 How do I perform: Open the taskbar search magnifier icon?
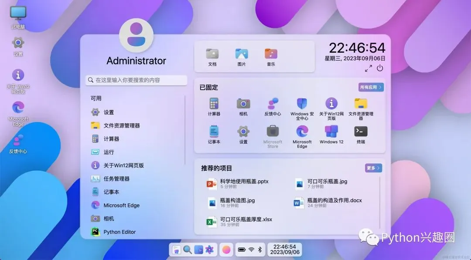coord(188,250)
